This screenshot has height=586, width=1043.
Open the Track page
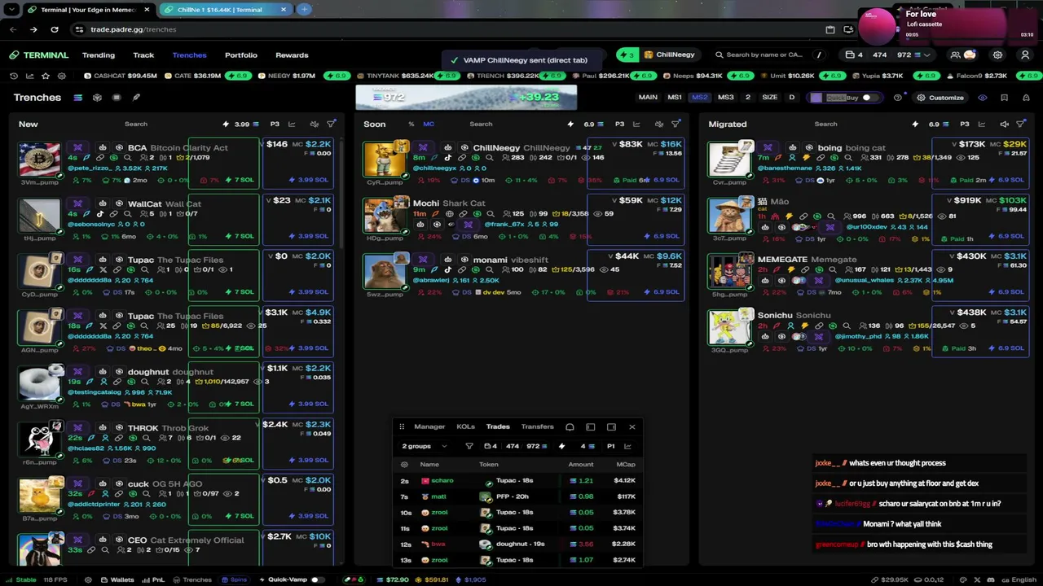coord(143,55)
